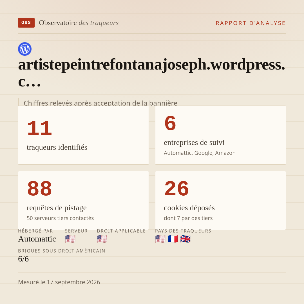
Task: Open the Observatoire des traqueurs title
Action: pos(79,23)
